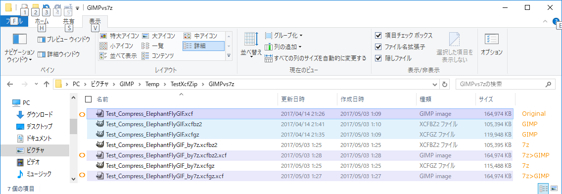
Task: Collapse the ribbon with chevron
Action: coord(545,21)
